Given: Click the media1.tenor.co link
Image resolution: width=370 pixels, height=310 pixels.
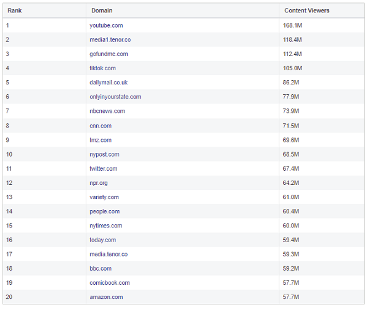Looking at the screenshot, I should (110, 39).
